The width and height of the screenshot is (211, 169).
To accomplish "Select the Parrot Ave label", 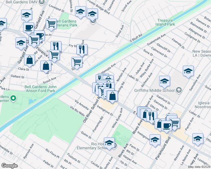I will click(x=190, y=124).
